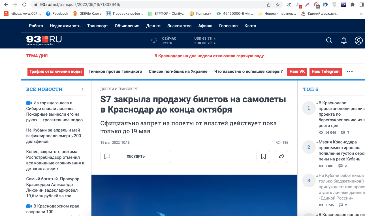This screenshot has width=365, height=216.
Task: Share the article using the arrow icon
Action: tap(281, 156)
